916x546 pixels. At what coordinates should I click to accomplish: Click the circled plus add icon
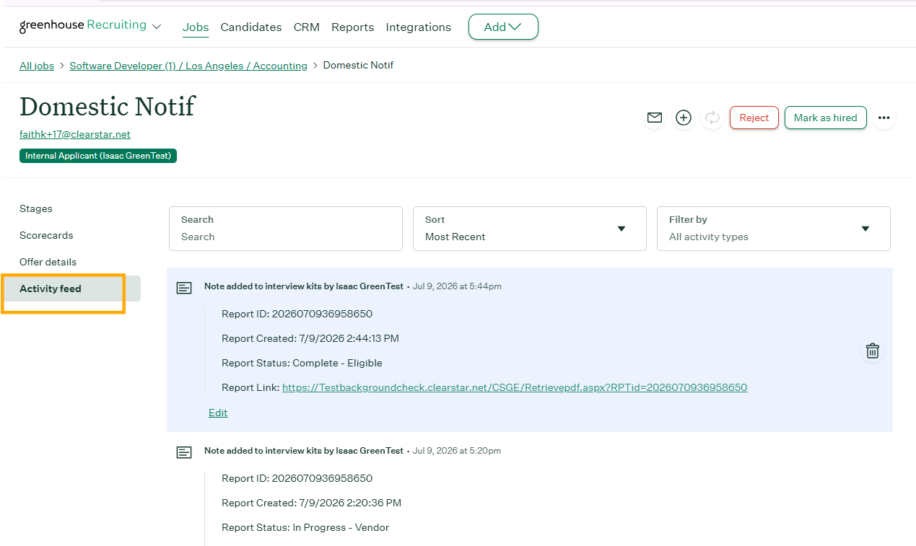[684, 118]
